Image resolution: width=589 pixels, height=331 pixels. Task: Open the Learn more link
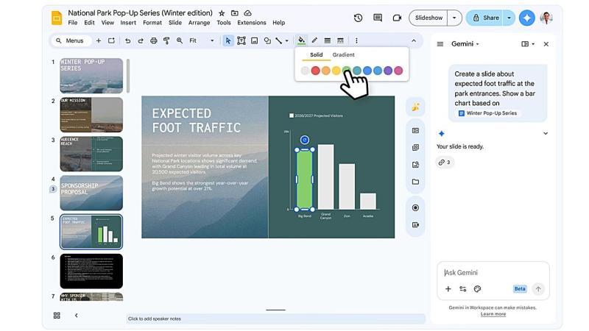point(493,314)
